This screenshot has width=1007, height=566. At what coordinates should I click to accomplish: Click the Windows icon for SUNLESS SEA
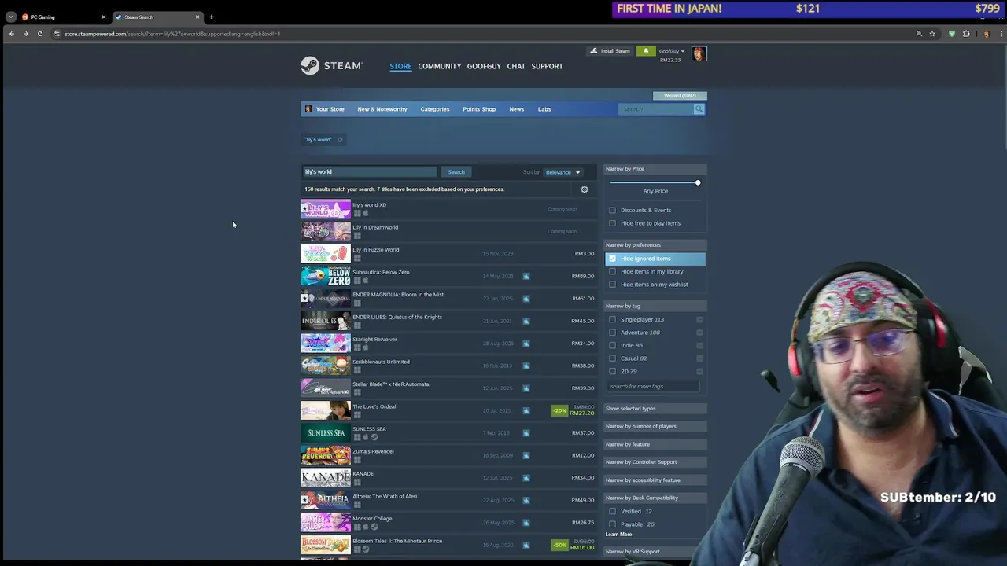pos(356,437)
